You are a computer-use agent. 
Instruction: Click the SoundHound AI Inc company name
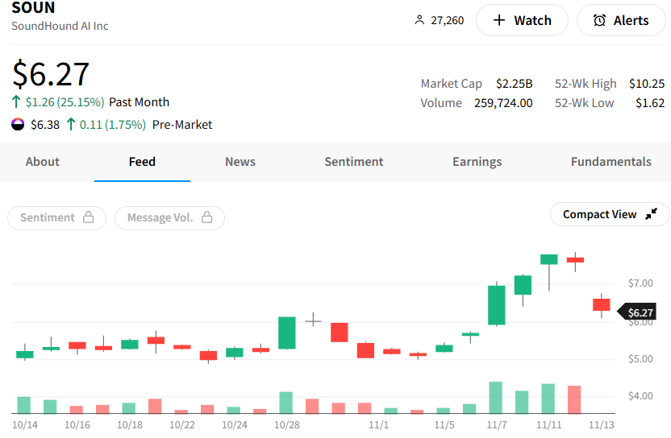[x=60, y=26]
